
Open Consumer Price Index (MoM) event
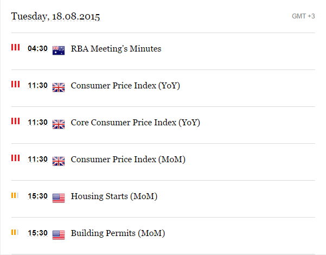pos(128,160)
